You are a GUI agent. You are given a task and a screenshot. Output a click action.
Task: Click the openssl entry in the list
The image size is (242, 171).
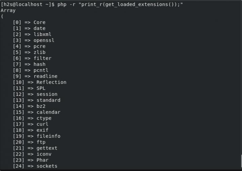click(44, 40)
